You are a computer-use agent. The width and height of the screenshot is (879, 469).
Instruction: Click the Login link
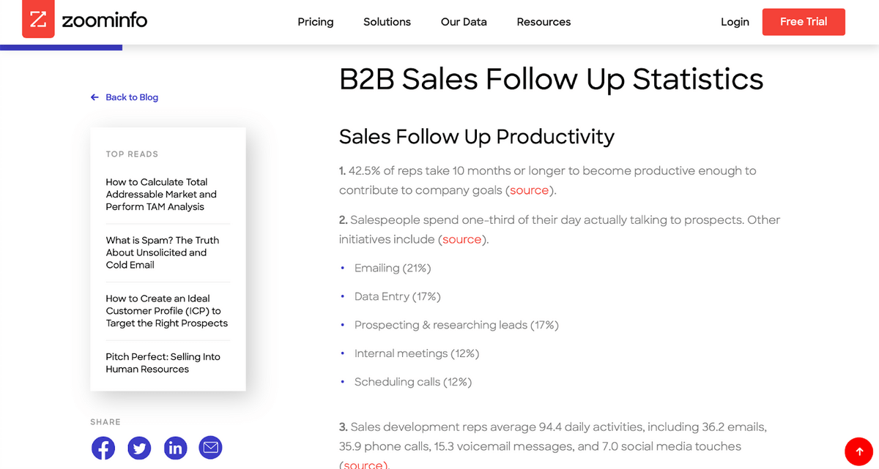735,22
